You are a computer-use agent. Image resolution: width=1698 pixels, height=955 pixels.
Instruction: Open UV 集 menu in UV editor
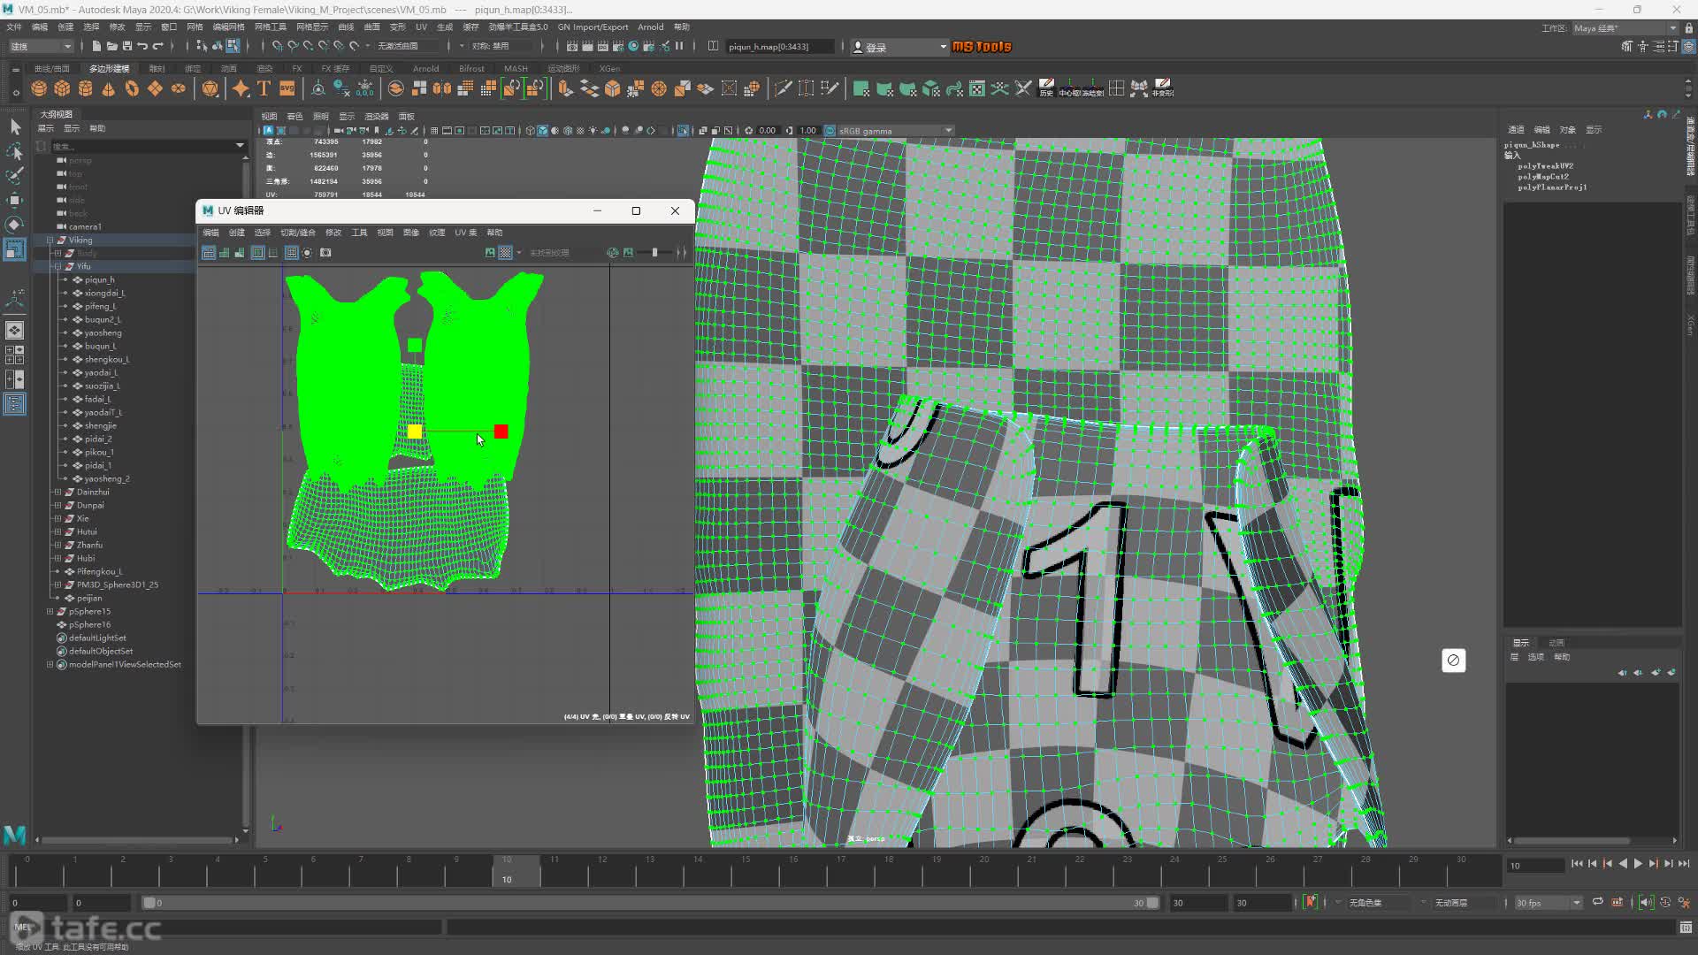(465, 233)
